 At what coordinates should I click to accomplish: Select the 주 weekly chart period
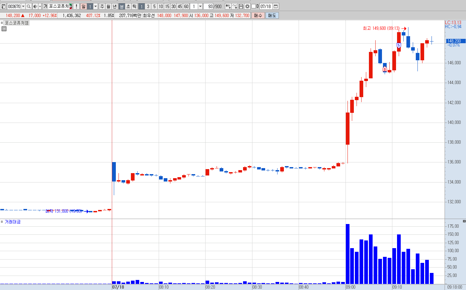point(102,6)
